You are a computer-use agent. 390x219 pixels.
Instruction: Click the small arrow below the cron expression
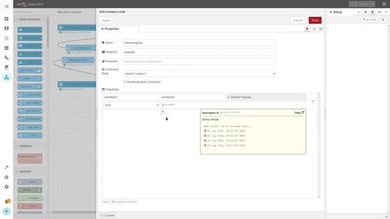[x=163, y=112]
